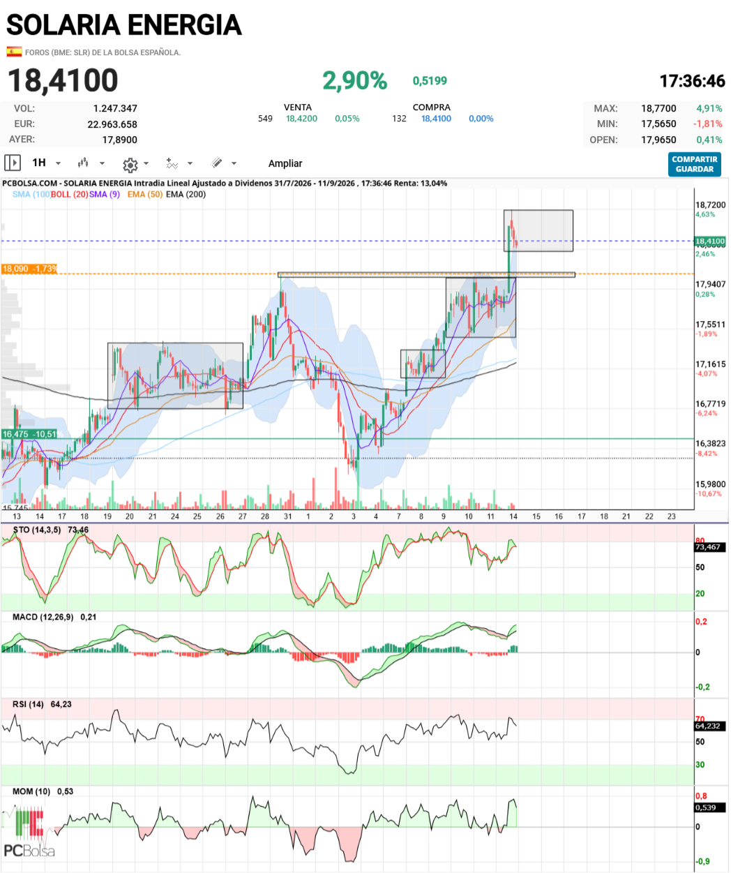Viewport: 731px width, 873px height.
Task: Click the add indicator icon
Action: tap(172, 163)
